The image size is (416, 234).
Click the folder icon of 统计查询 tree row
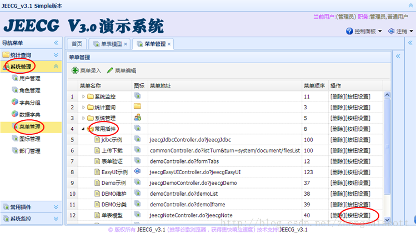point(91,108)
